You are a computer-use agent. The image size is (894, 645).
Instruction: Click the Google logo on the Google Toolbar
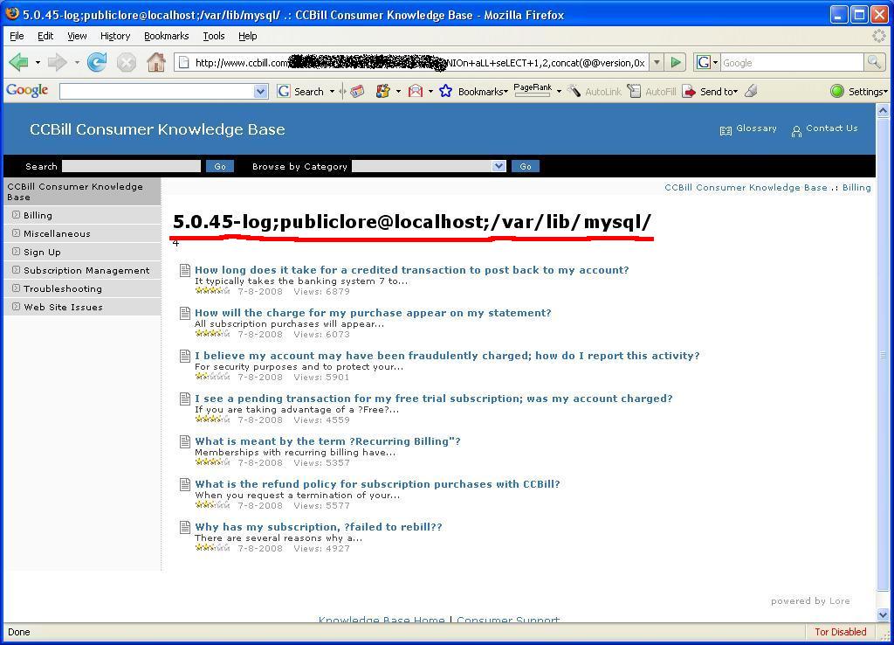(x=27, y=91)
